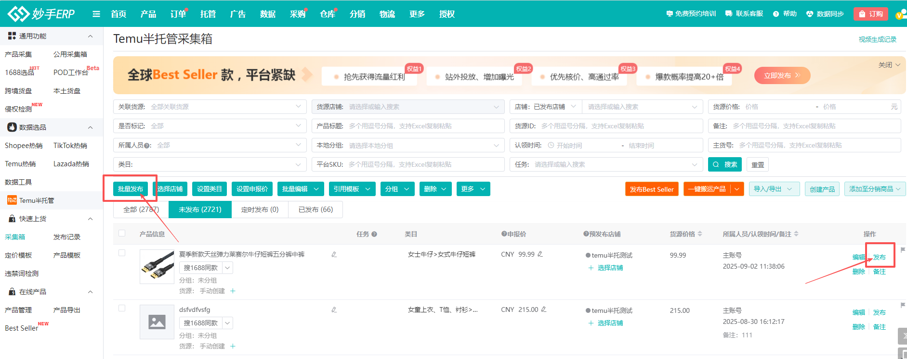Expand the 批量编辑 dropdown button
Image resolution: width=907 pixels, height=359 pixels.
click(x=301, y=189)
